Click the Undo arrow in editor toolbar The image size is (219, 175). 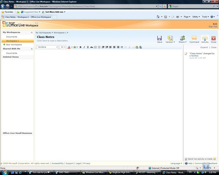122,47
